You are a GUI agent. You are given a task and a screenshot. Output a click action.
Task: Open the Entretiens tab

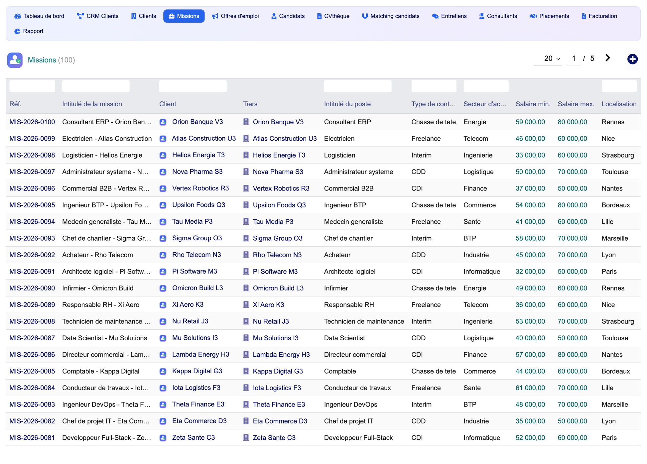click(x=450, y=16)
